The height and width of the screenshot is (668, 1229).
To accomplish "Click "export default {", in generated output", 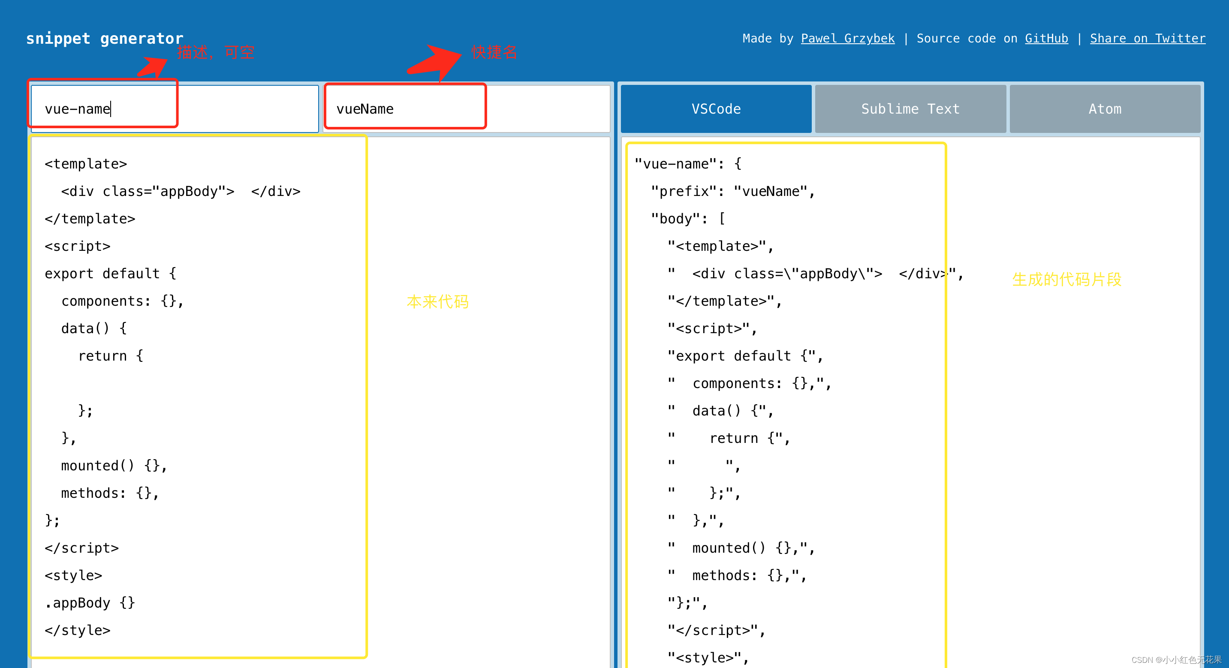I will click(x=745, y=356).
